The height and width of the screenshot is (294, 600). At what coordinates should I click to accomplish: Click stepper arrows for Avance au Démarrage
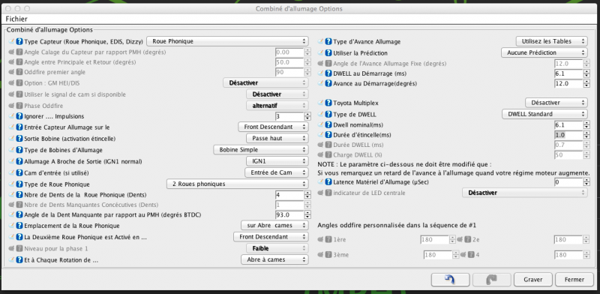(586, 83)
